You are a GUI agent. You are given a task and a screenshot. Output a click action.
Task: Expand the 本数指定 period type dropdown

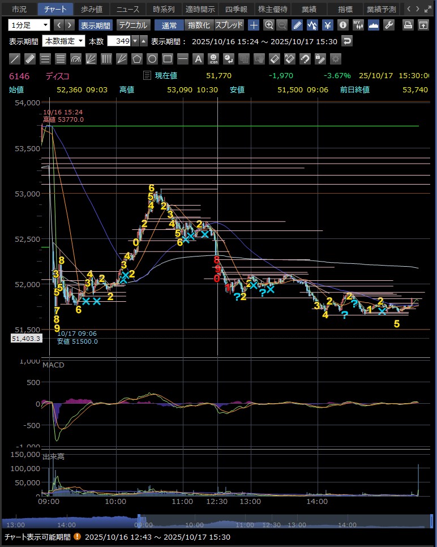64,41
